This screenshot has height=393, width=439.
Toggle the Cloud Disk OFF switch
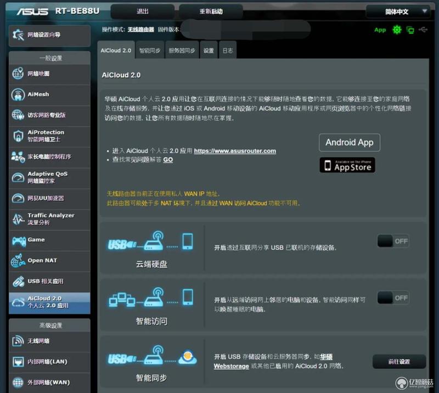tap(393, 241)
